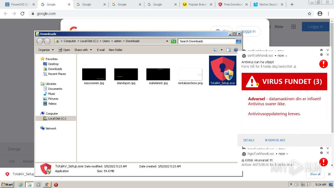The height and width of the screenshot is (188, 334).
Task: Open Network in navigation pane
Action: (x=51, y=128)
